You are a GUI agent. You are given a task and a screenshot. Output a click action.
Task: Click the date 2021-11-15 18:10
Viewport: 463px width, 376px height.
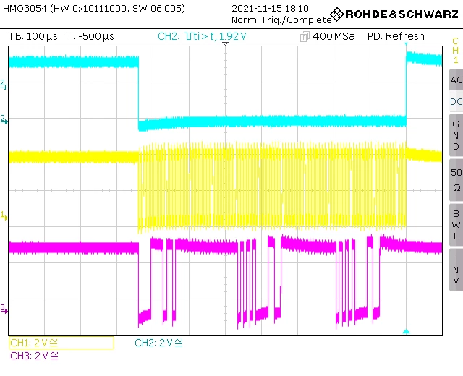pyautogui.click(x=270, y=8)
